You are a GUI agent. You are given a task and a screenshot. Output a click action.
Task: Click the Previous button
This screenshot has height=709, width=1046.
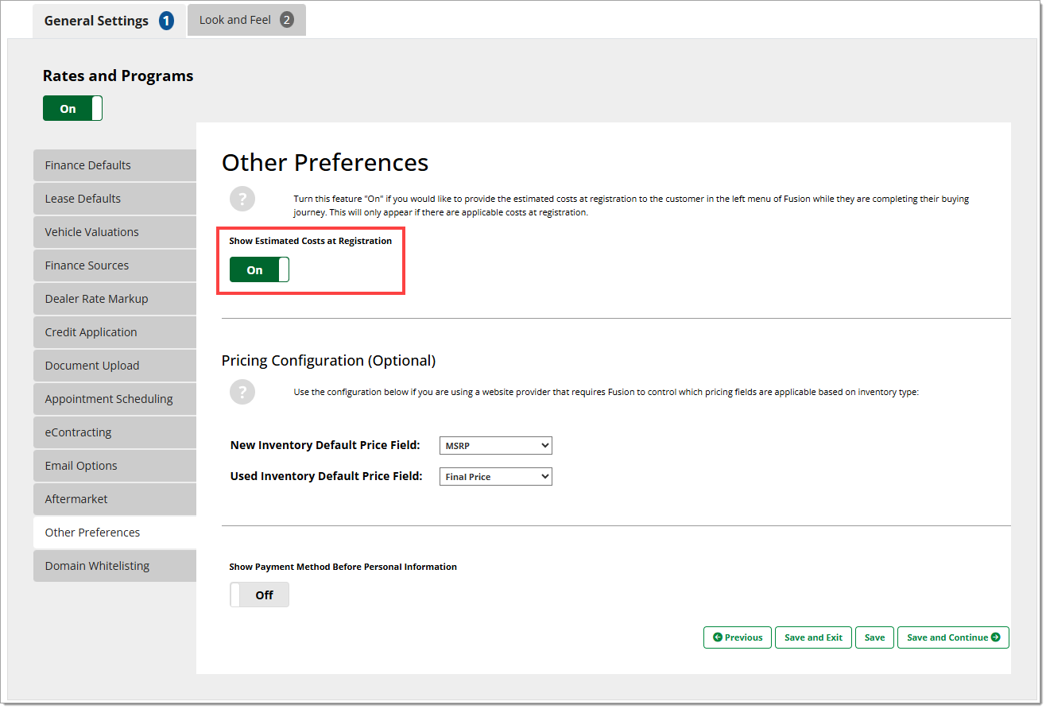point(737,637)
